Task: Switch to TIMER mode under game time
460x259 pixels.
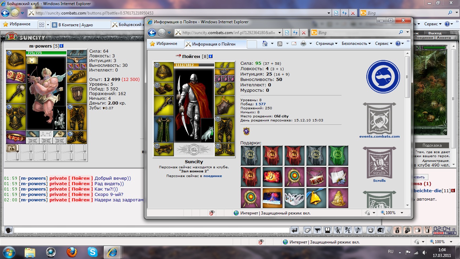Action: (x=451, y=233)
